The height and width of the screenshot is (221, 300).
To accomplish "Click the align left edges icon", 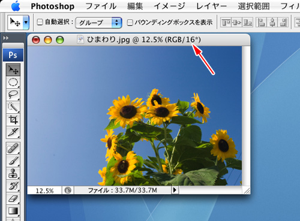I will [262, 22].
